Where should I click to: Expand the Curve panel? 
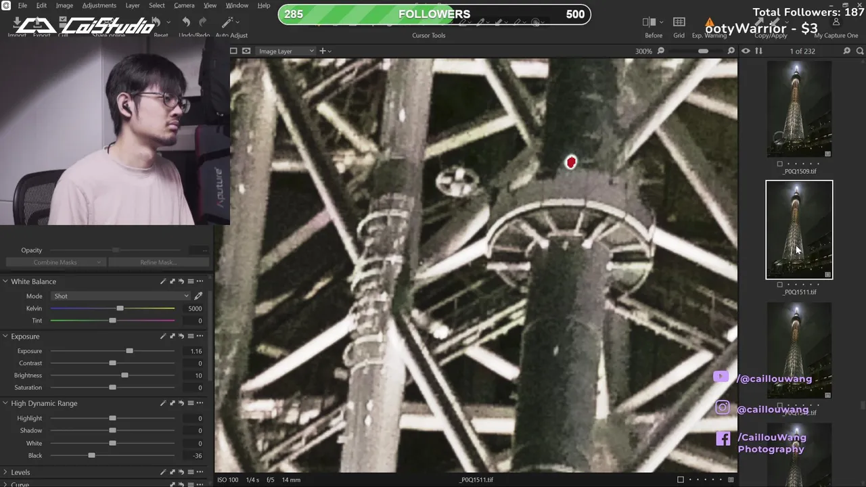pyautogui.click(x=5, y=484)
